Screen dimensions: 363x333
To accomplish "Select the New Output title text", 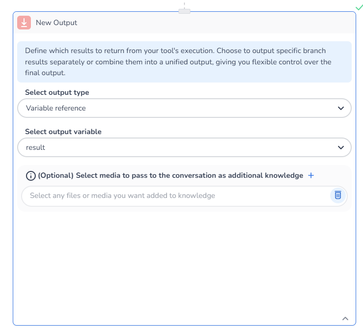I will (x=56, y=23).
